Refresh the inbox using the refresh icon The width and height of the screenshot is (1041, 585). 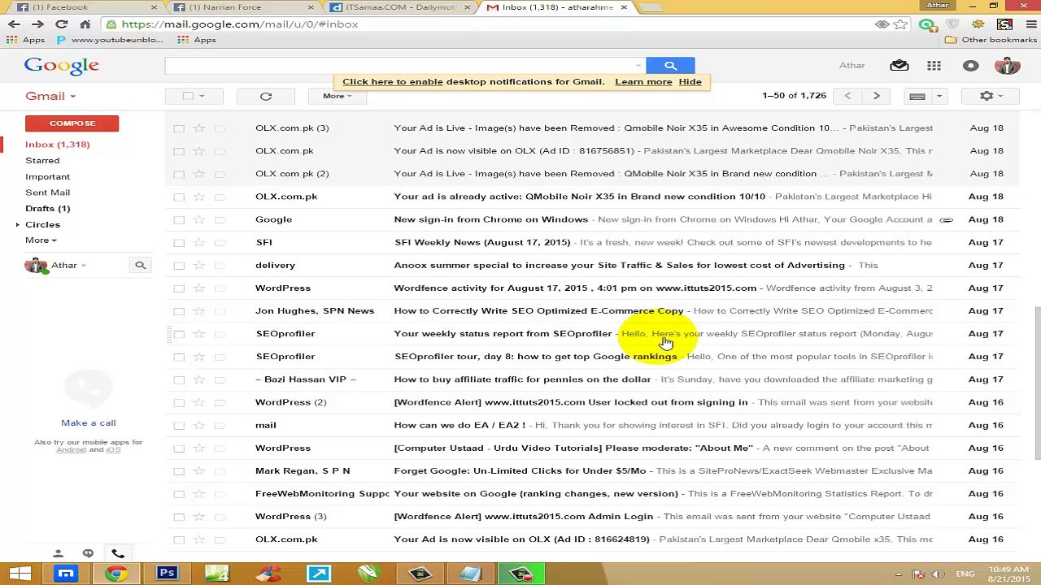(x=266, y=96)
